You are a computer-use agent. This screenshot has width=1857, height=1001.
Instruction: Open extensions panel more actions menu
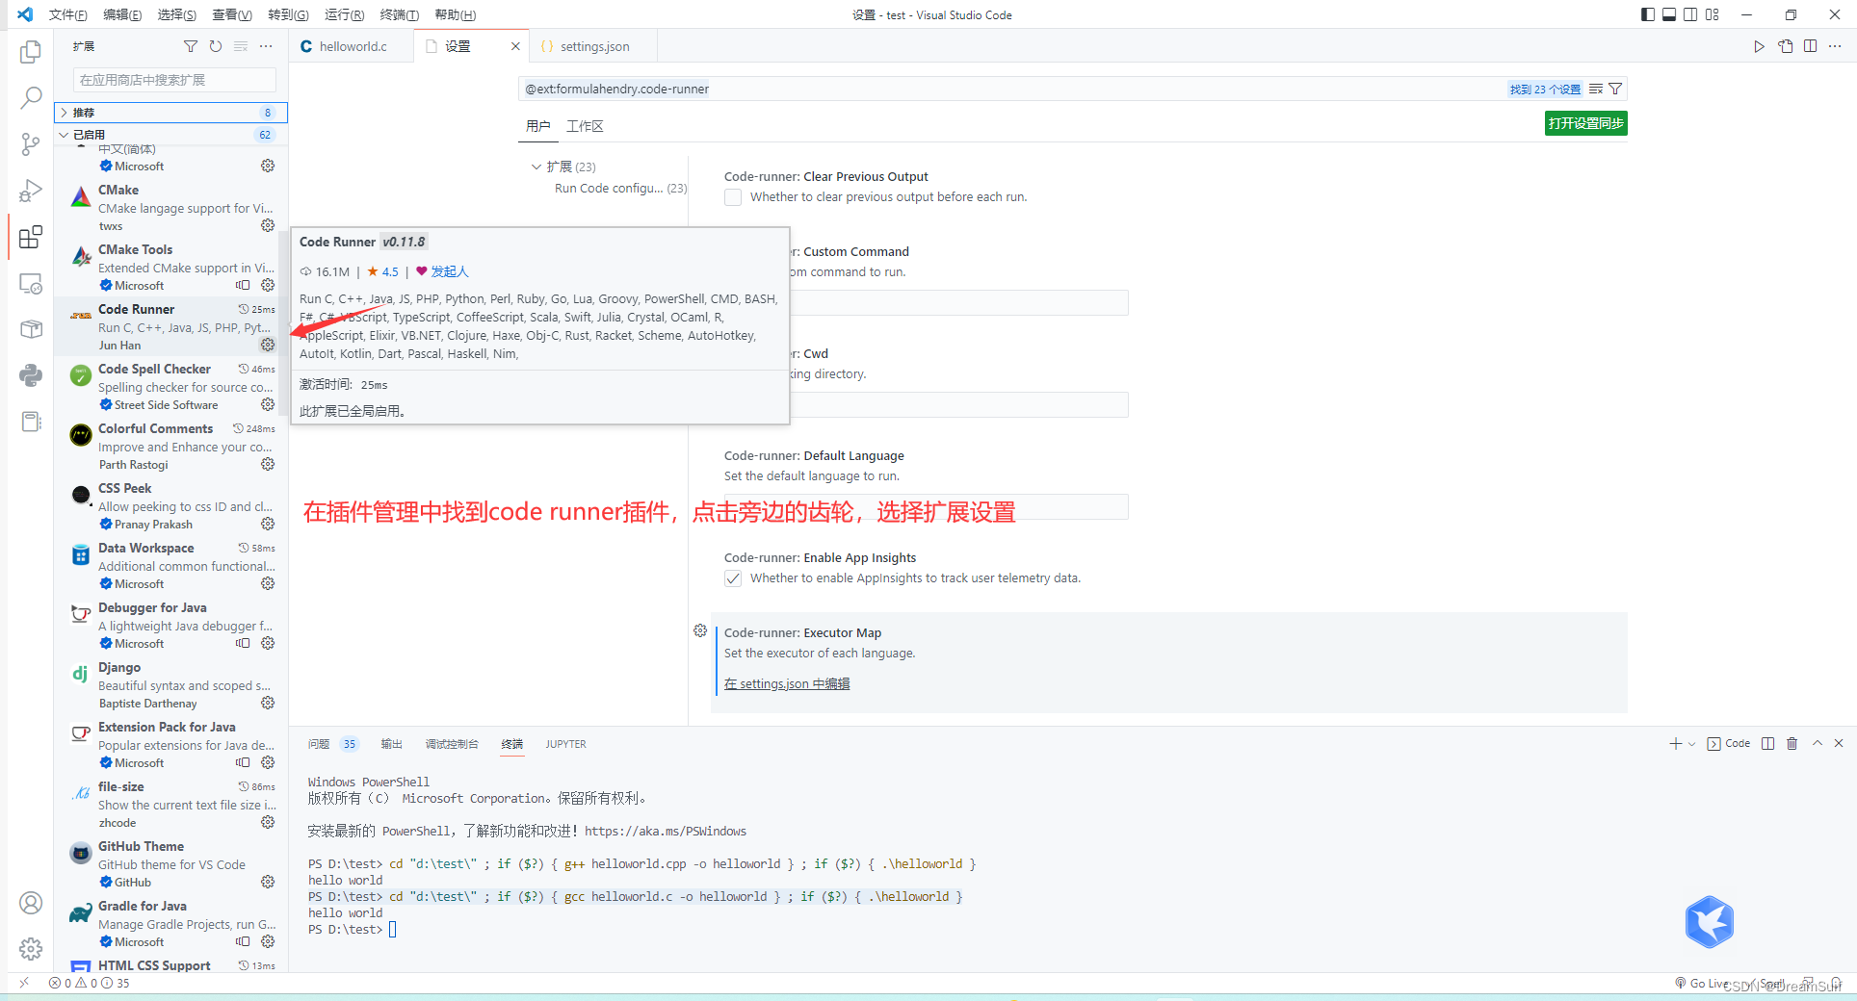click(266, 46)
